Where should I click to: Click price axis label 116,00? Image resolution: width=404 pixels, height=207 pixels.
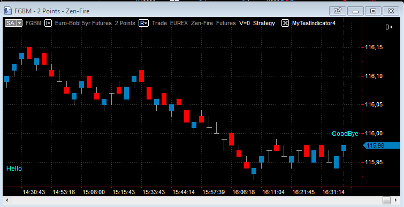click(x=374, y=133)
